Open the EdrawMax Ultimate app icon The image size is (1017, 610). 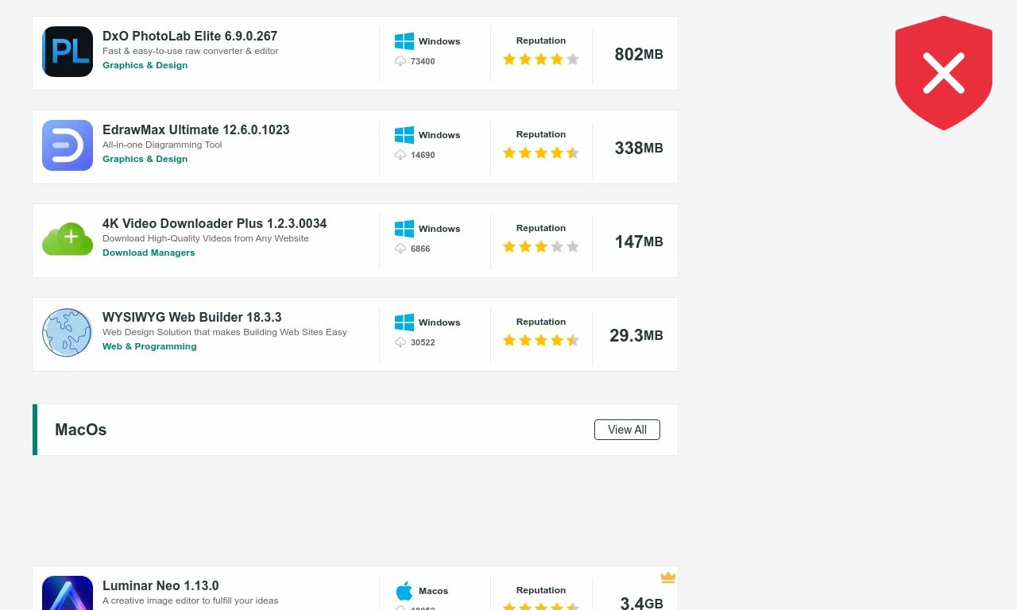pos(68,145)
